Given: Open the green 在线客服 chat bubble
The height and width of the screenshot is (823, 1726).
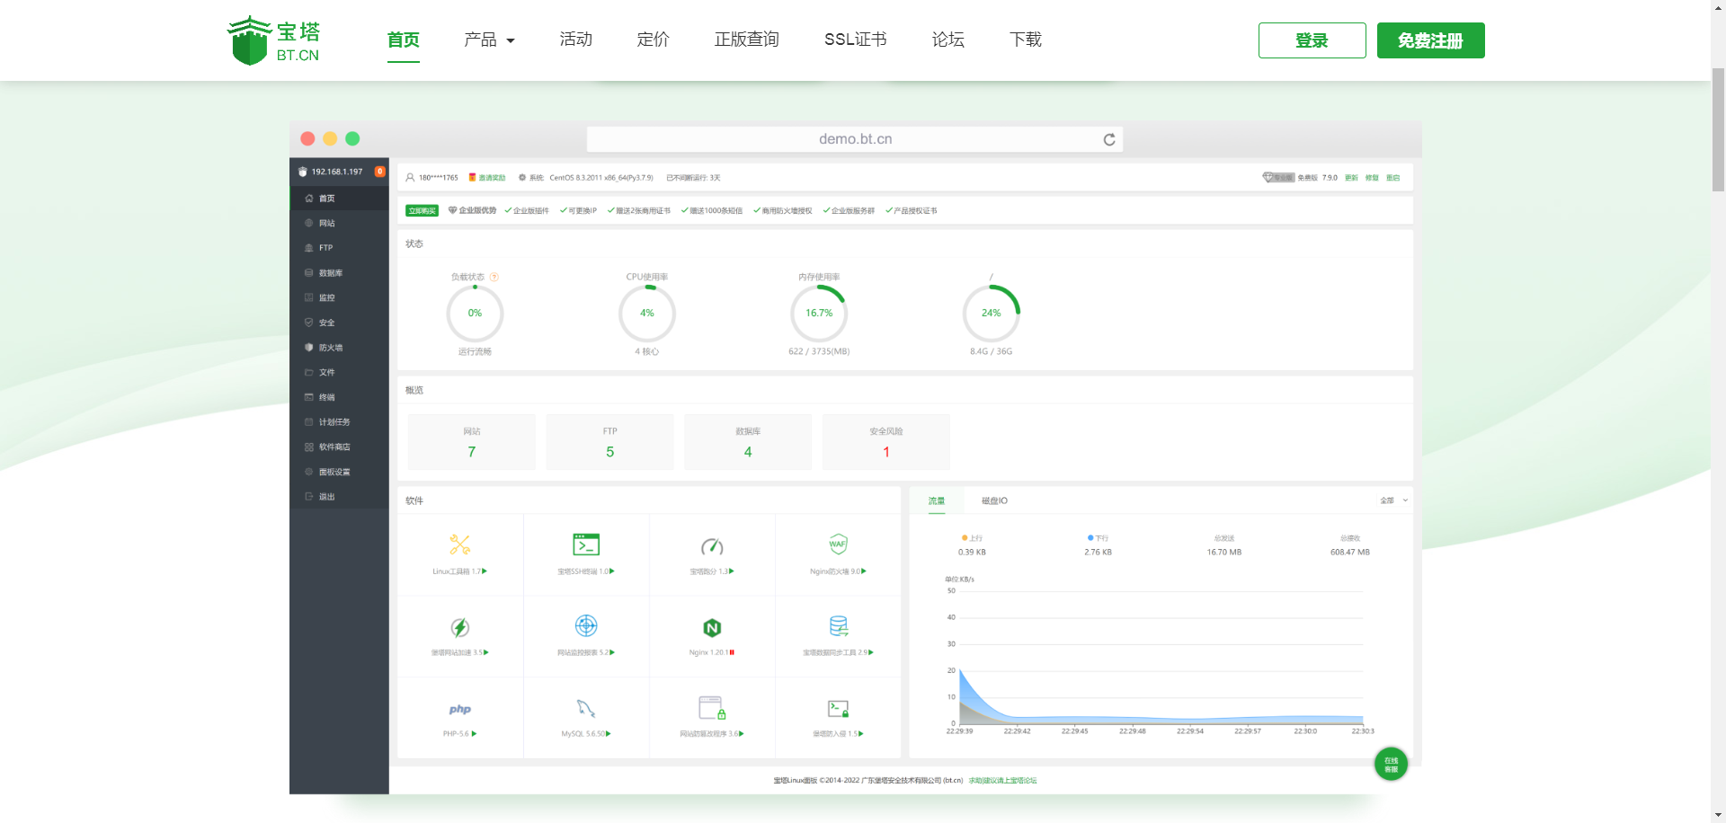Looking at the screenshot, I should (x=1391, y=764).
